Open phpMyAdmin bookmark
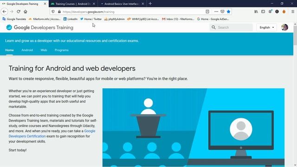Image resolution: width=297 pixels, height=167 pixels. click(115, 19)
